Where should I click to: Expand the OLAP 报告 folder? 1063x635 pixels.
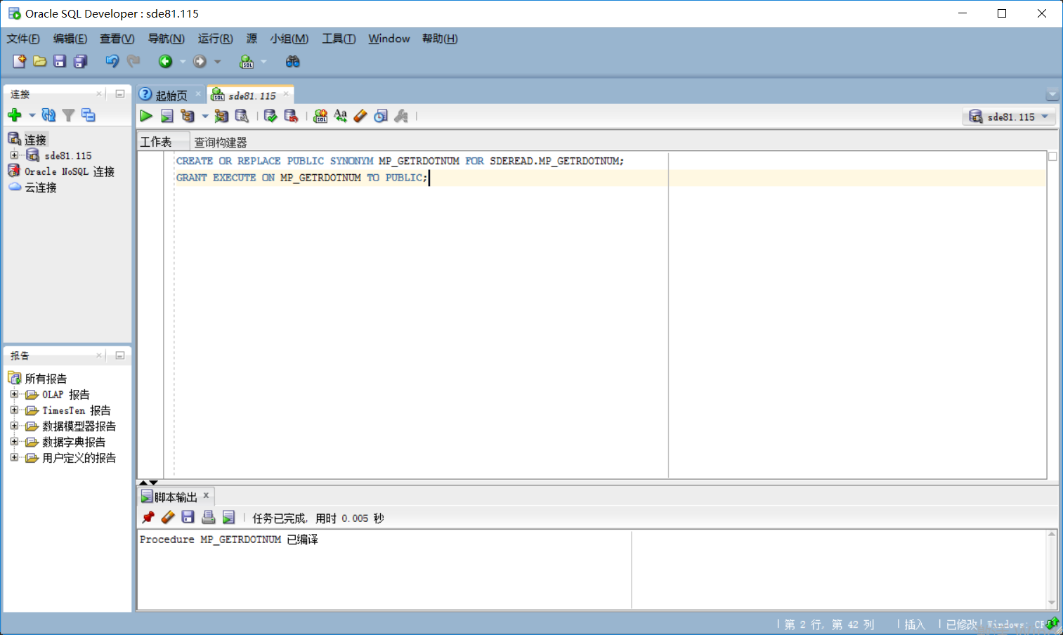click(x=14, y=394)
